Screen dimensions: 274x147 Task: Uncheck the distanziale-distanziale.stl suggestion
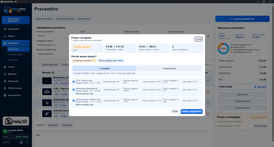click(x=74, y=90)
